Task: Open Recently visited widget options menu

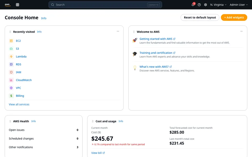Action: [x=118, y=31]
